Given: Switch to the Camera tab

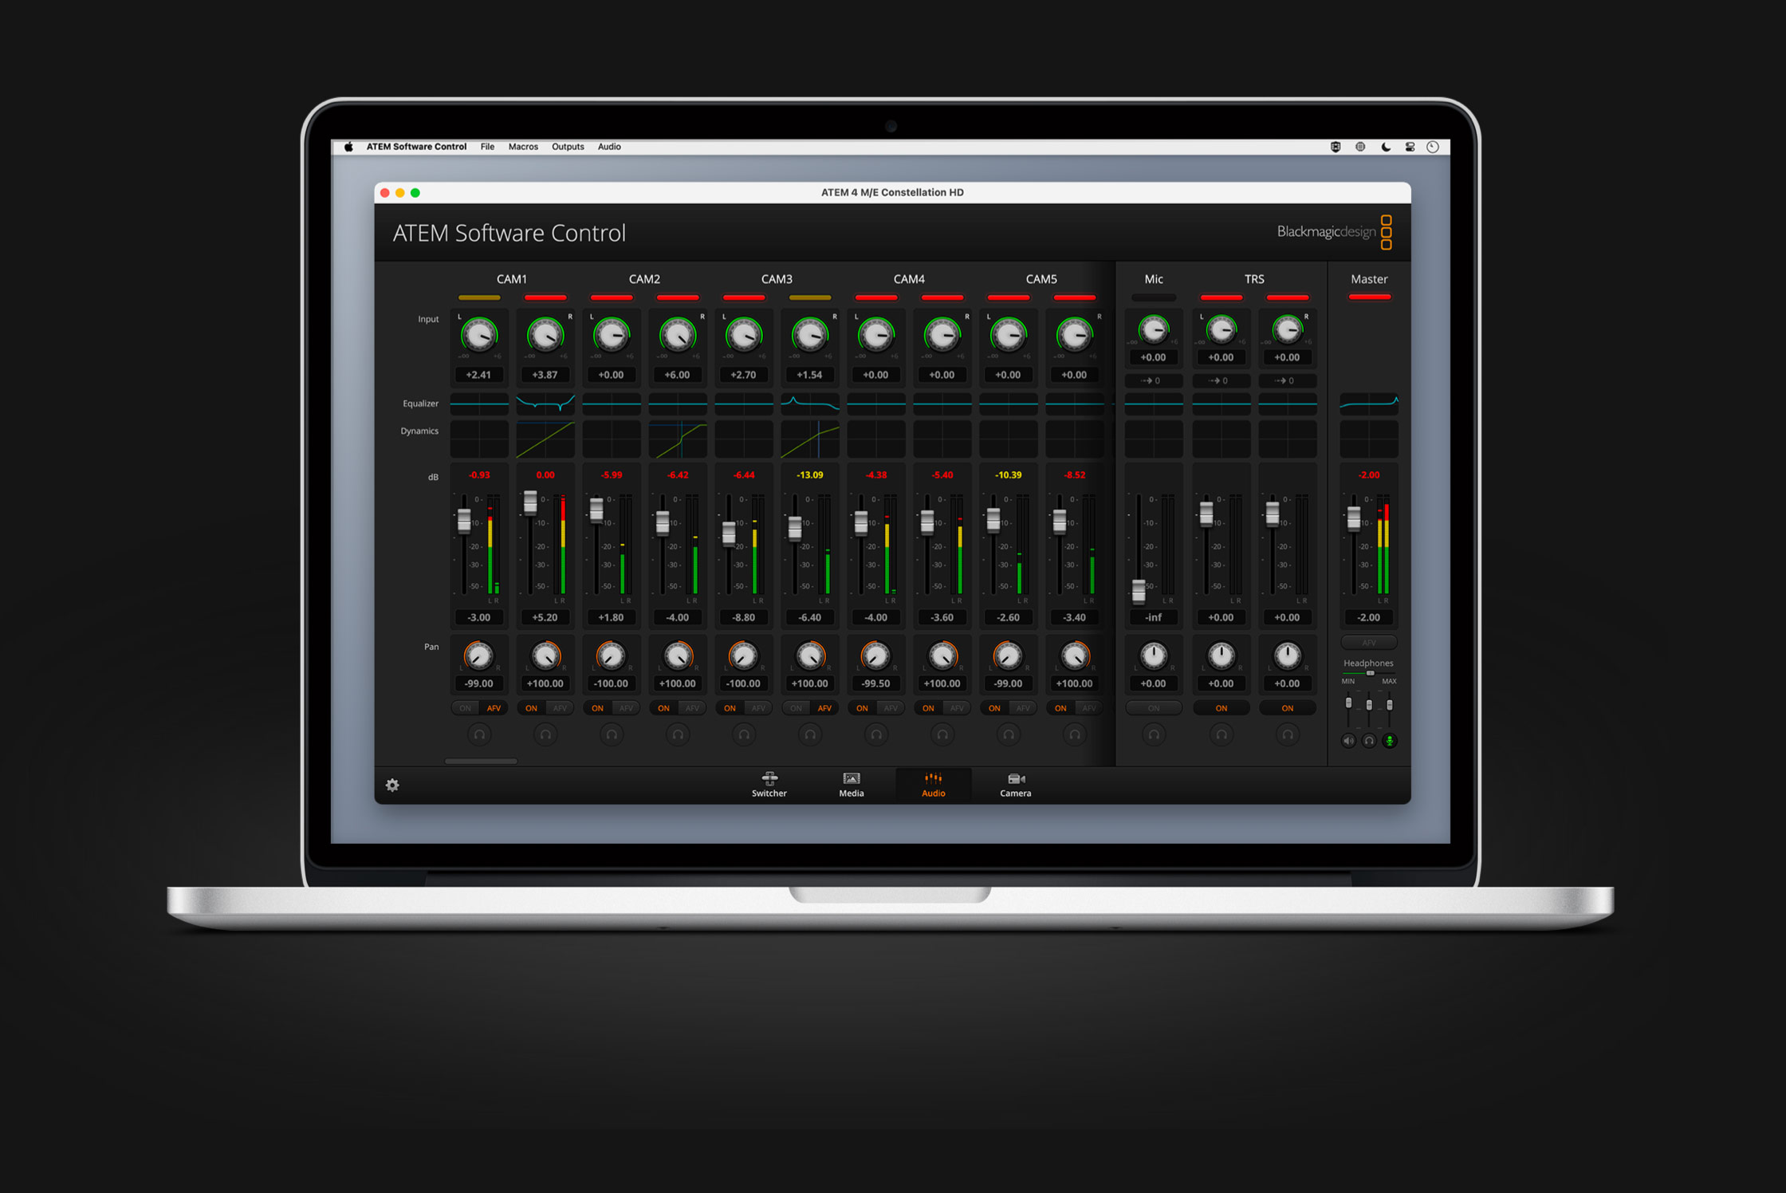Looking at the screenshot, I should click(1015, 785).
